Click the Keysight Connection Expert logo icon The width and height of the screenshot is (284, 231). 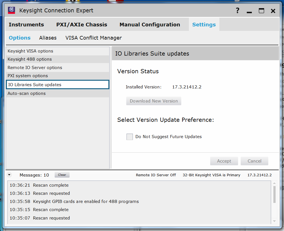(x=11, y=10)
